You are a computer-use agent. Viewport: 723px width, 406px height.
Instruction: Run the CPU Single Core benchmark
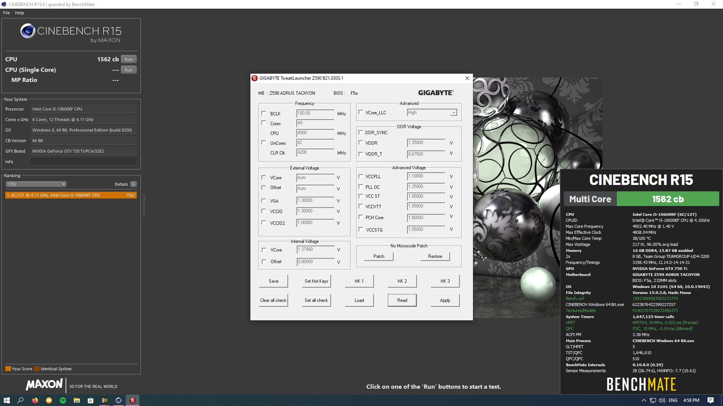coord(129,70)
